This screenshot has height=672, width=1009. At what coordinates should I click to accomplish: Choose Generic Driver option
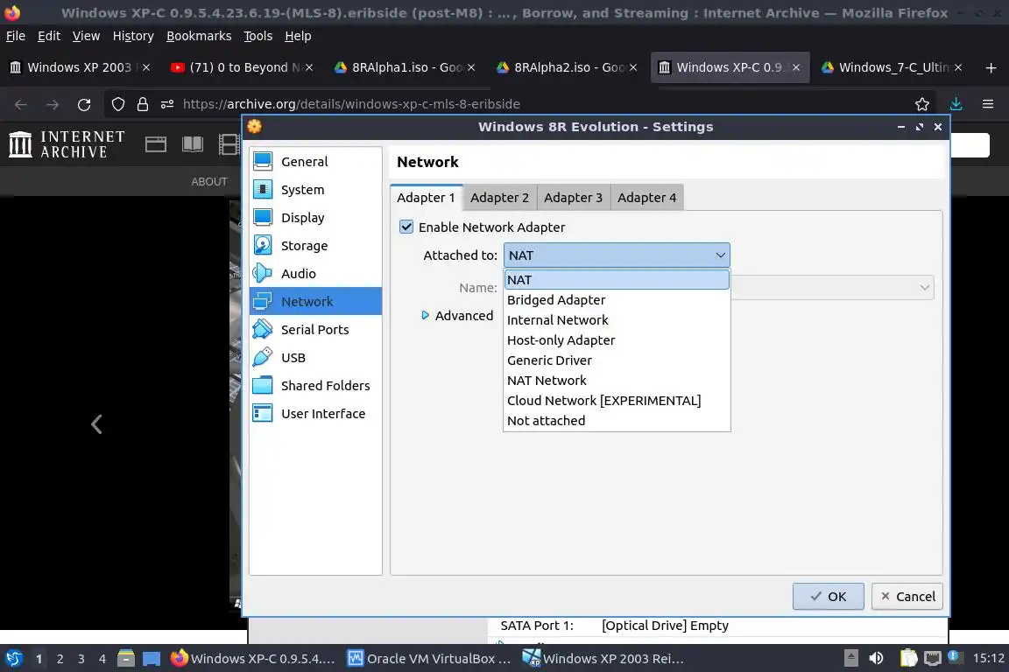pyautogui.click(x=617, y=360)
